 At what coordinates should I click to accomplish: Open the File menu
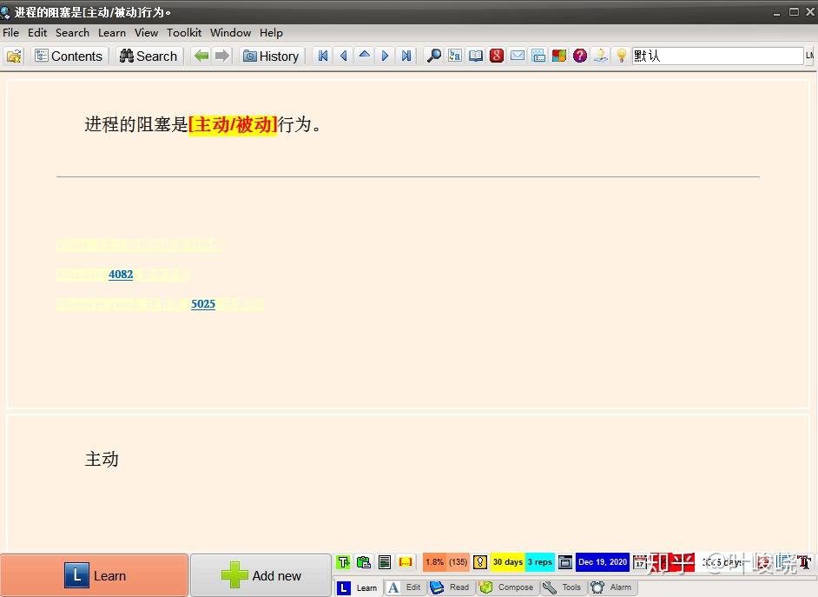pyautogui.click(x=11, y=32)
